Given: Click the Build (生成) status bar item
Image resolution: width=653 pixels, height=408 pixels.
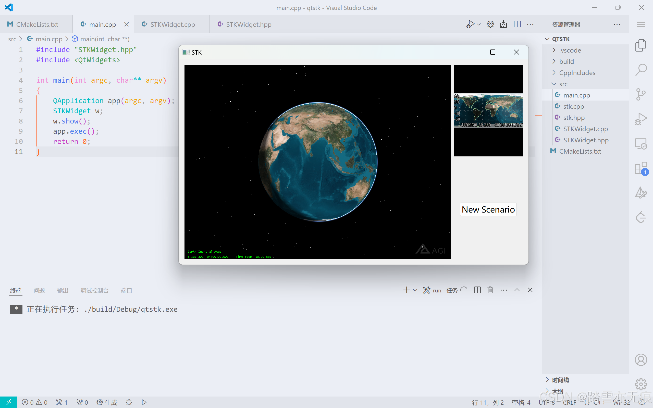Looking at the screenshot, I should [107, 402].
